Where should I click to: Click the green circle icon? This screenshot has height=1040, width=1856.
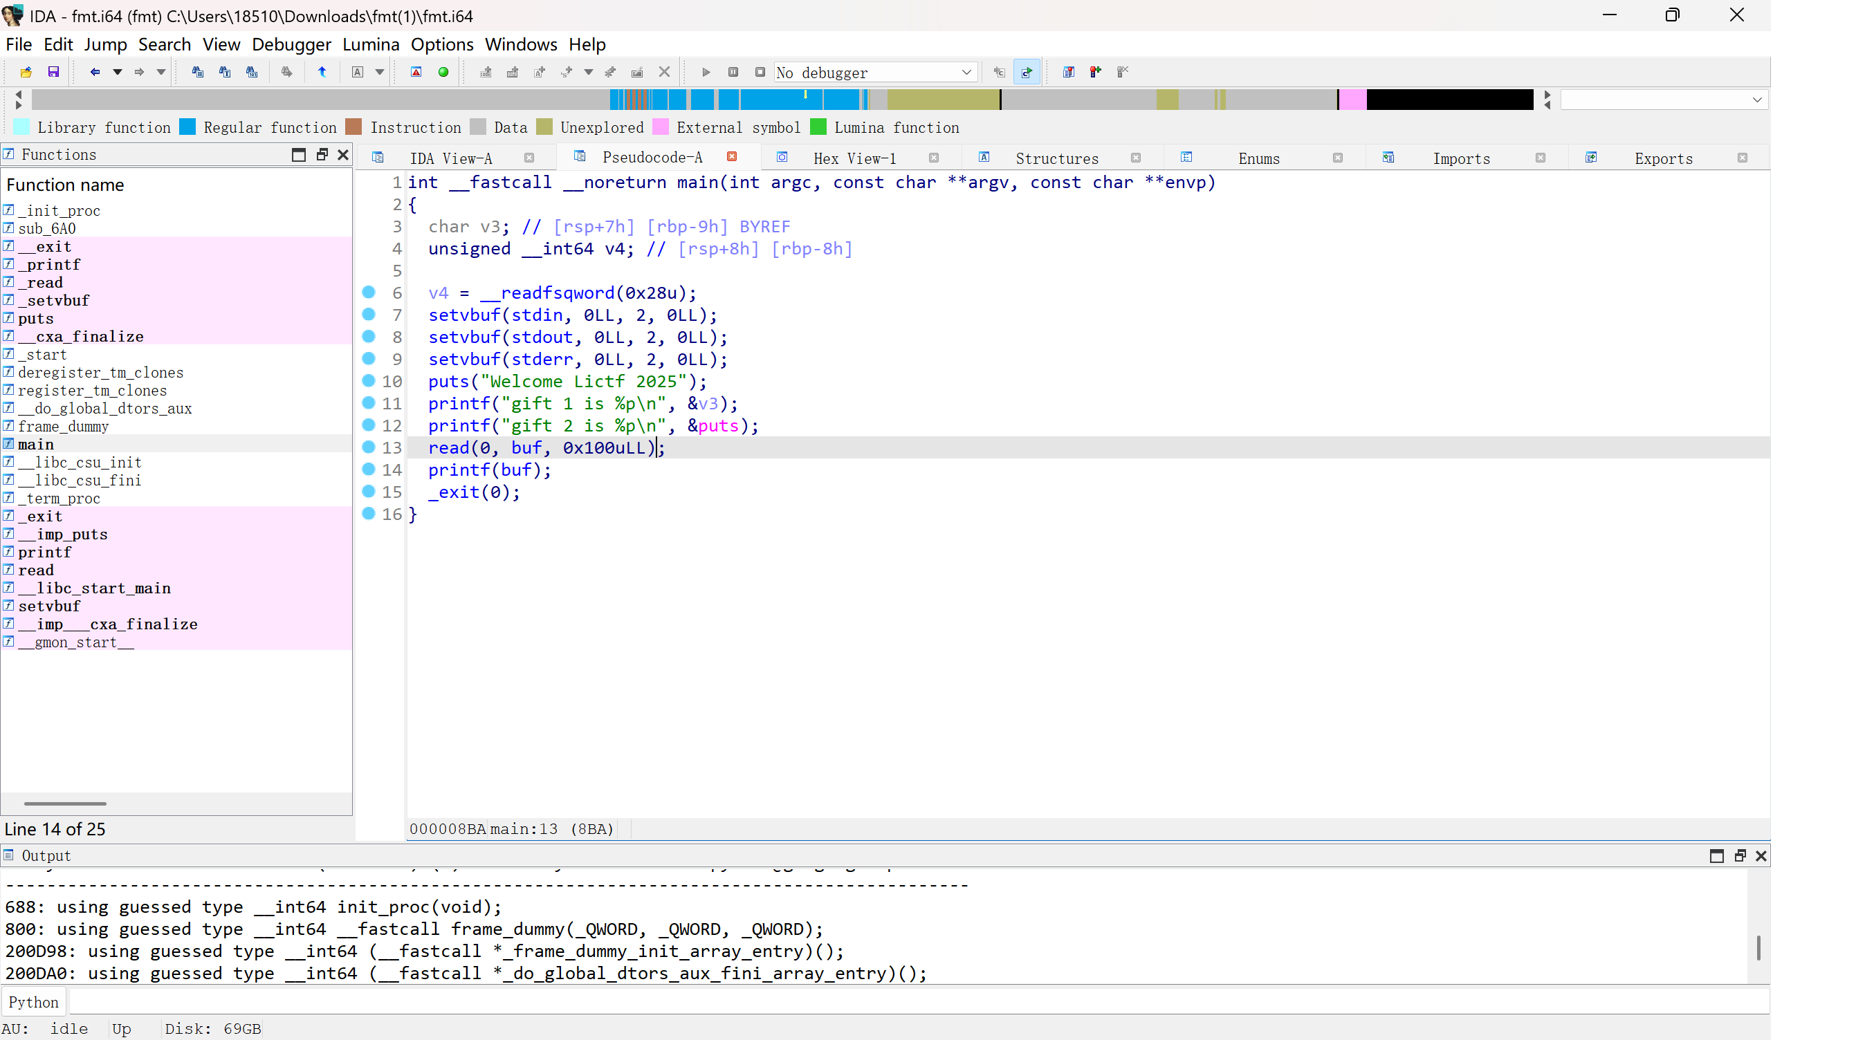pyautogui.click(x=444, y=72)
